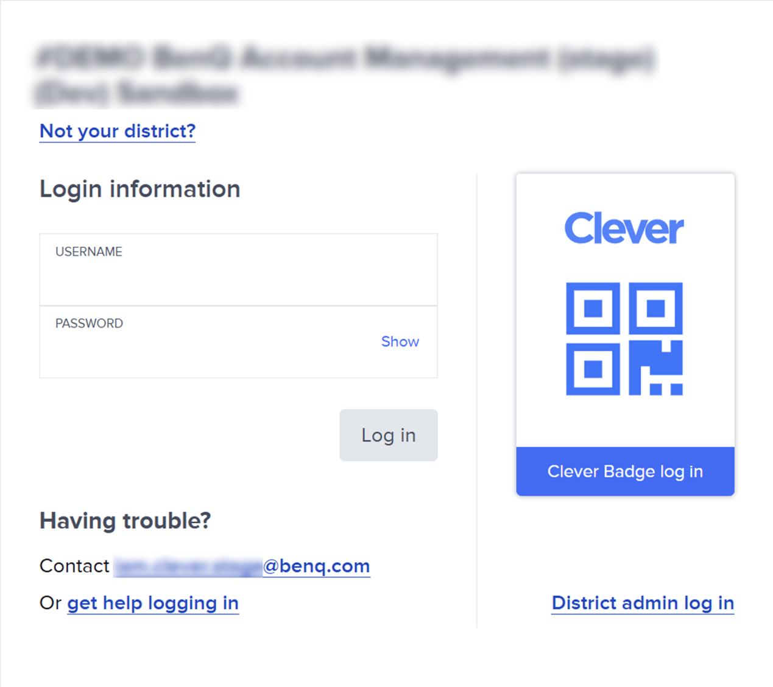Click the Log in button

(x=389, y=435)
